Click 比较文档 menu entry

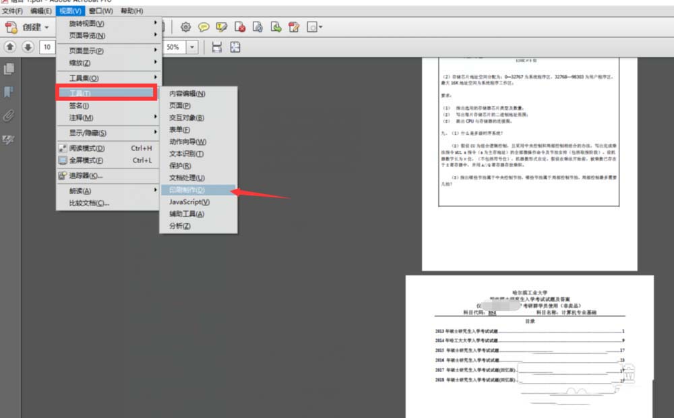(89, 203)
